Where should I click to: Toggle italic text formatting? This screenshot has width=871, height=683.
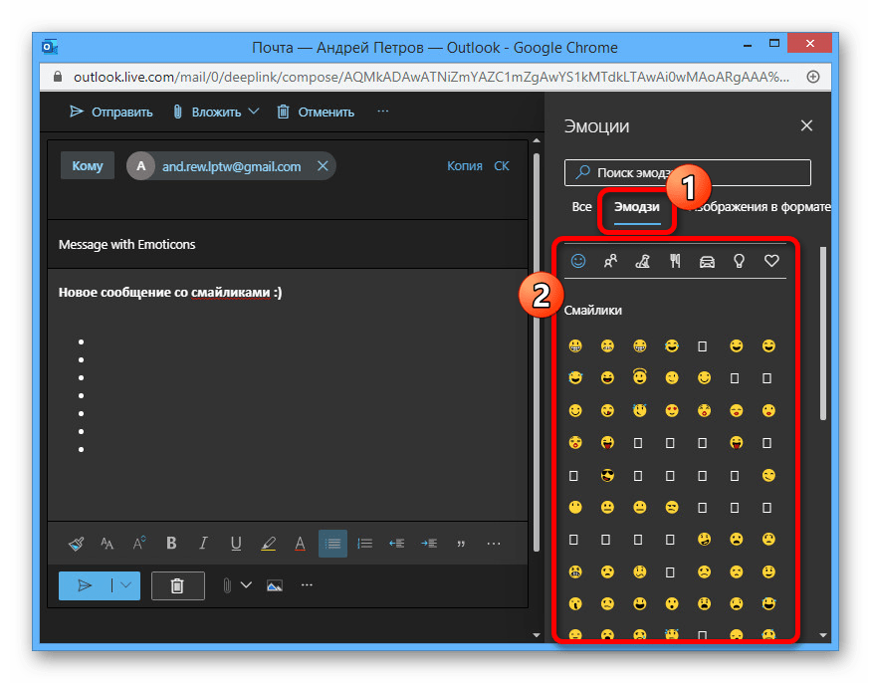(203, 544)
